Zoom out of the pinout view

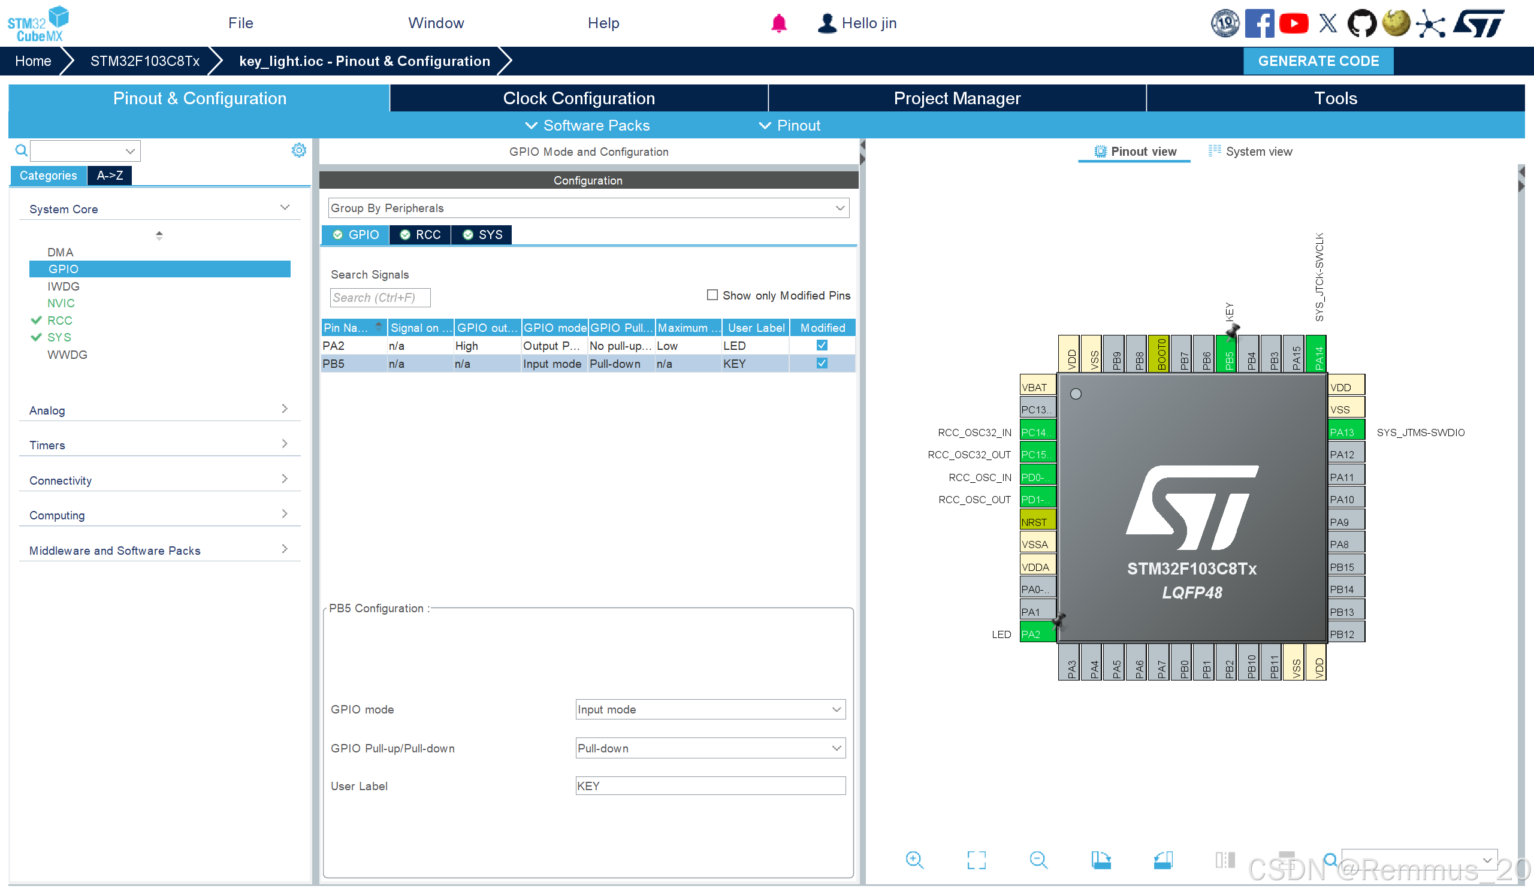1038,860
